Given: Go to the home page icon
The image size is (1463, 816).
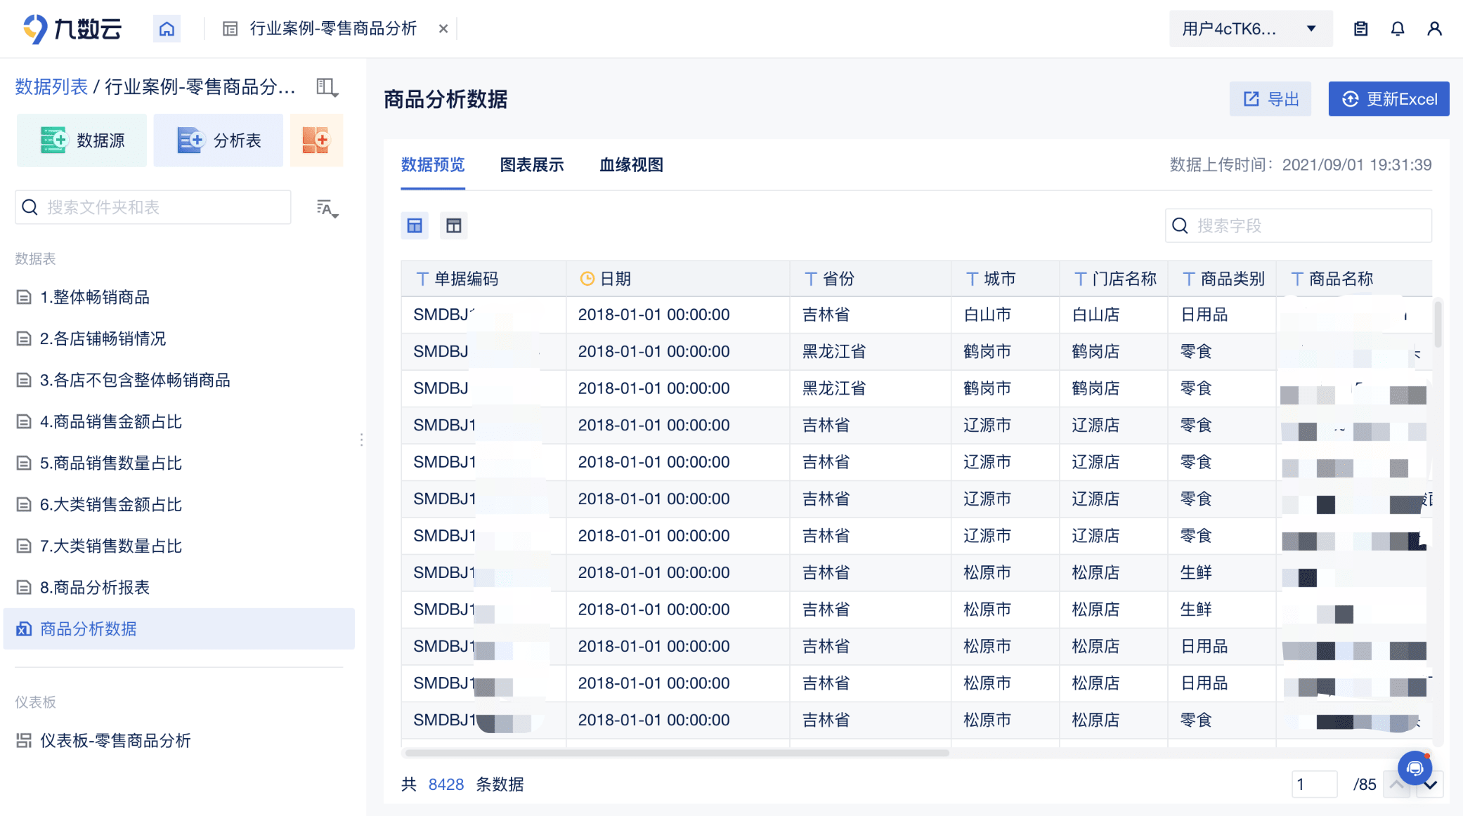Looking at the screenshot, I should [167, 29].
